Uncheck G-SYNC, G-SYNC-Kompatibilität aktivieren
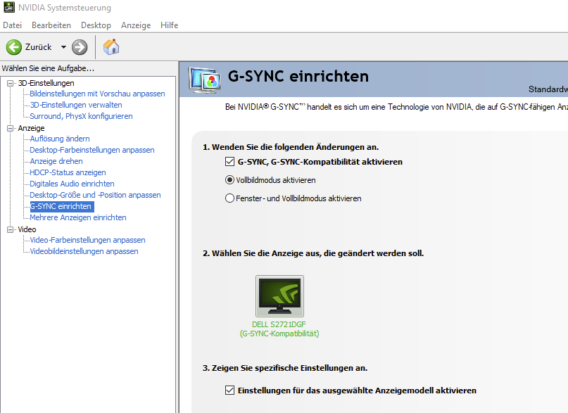This screenshot has width=568, height=413. pyautogui.click(x=229, y=161)
